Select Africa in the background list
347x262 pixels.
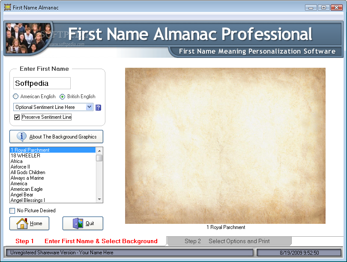(53, 161)
